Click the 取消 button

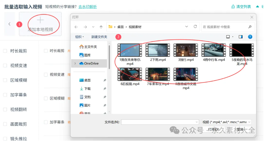(x=240, y=129)
